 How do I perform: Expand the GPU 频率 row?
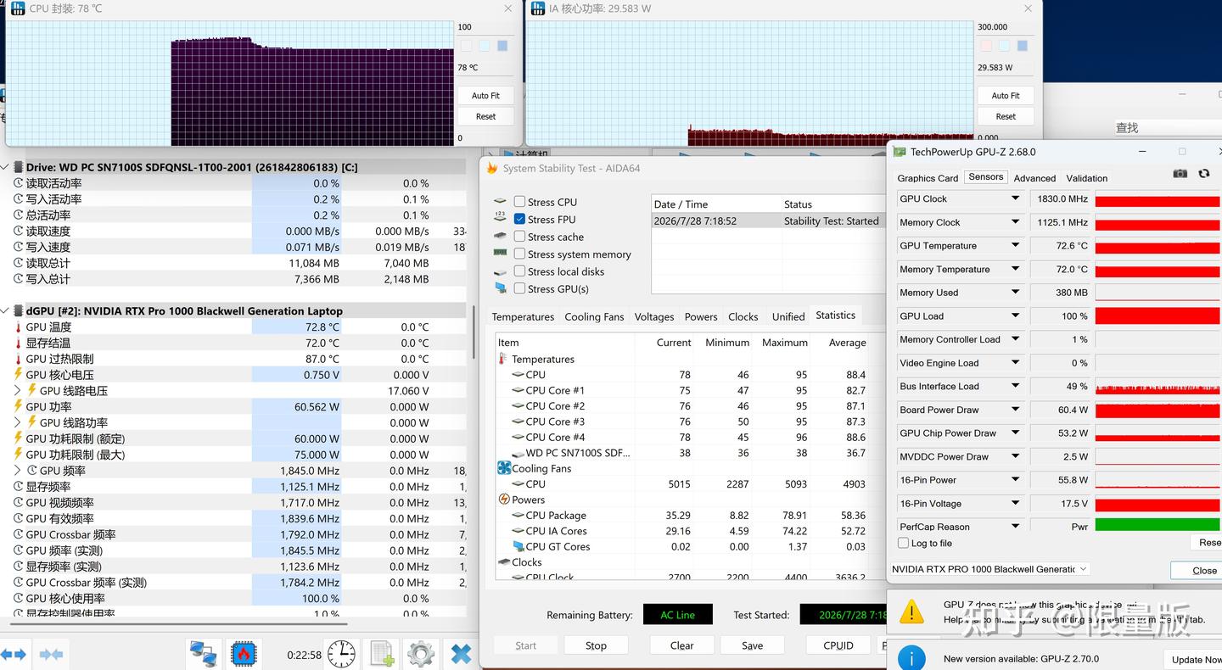coord(18,471)
